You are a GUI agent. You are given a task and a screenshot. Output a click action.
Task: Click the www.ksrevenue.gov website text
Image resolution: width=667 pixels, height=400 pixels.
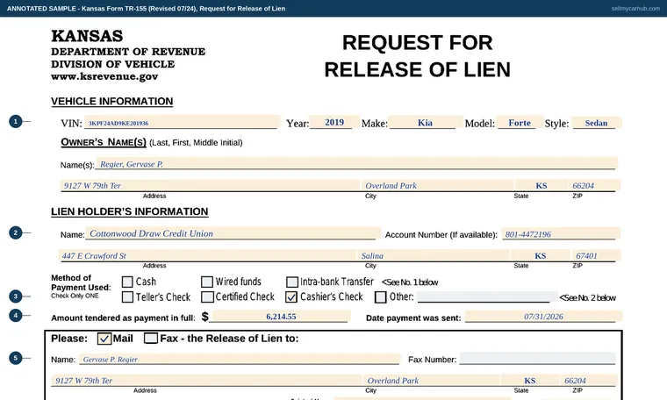(104, 76)
